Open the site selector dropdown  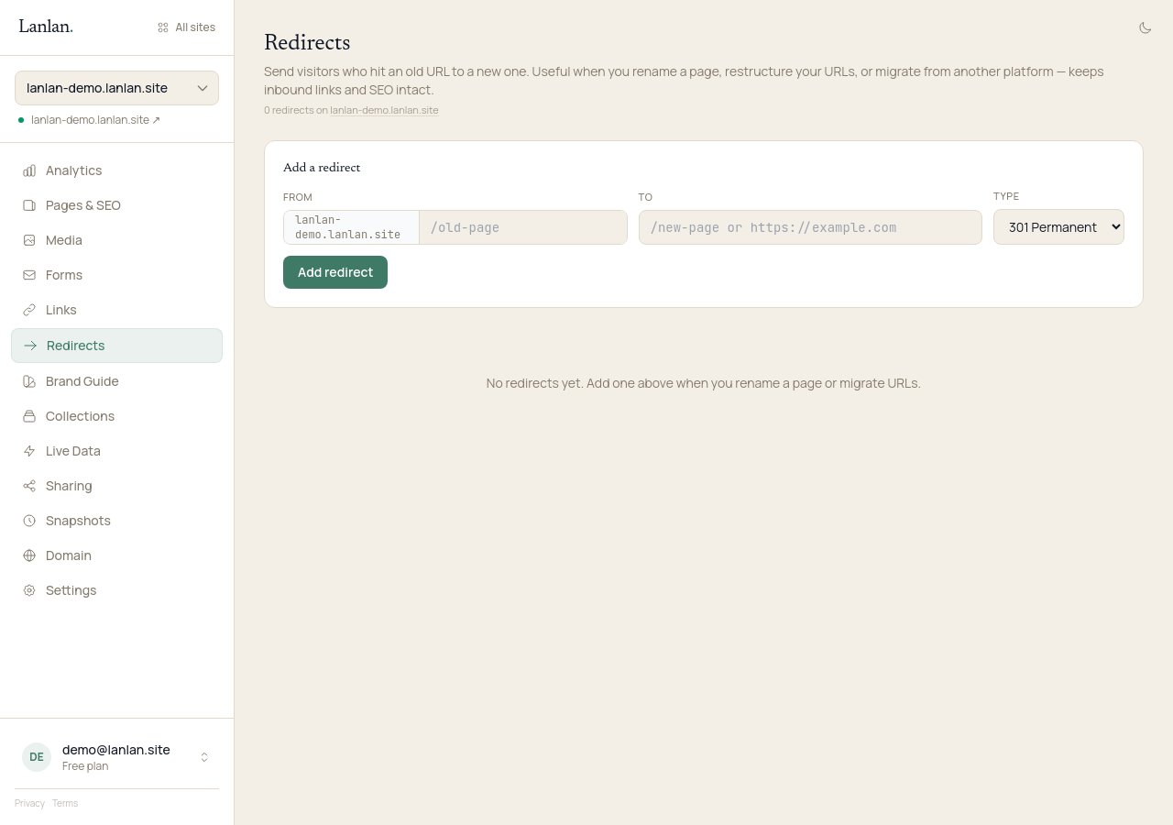pos(116,88)
